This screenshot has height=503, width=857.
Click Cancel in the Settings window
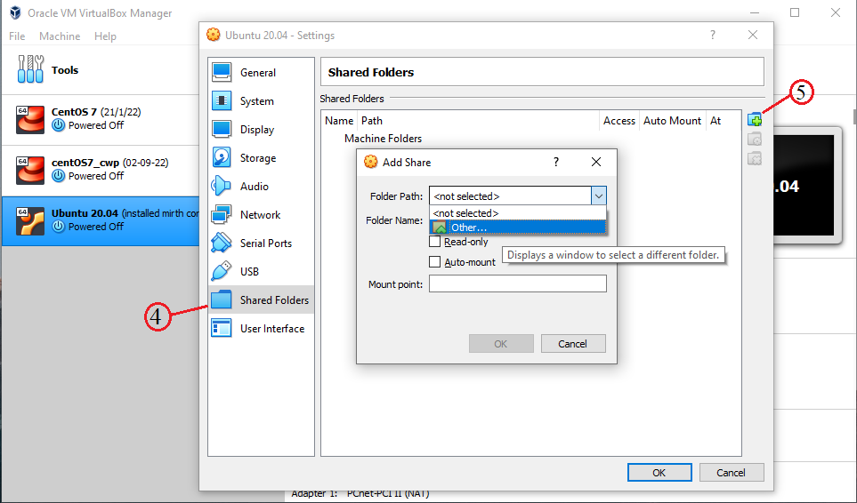click(732, 473)
